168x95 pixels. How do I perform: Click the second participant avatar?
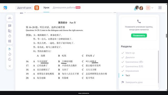141,8
